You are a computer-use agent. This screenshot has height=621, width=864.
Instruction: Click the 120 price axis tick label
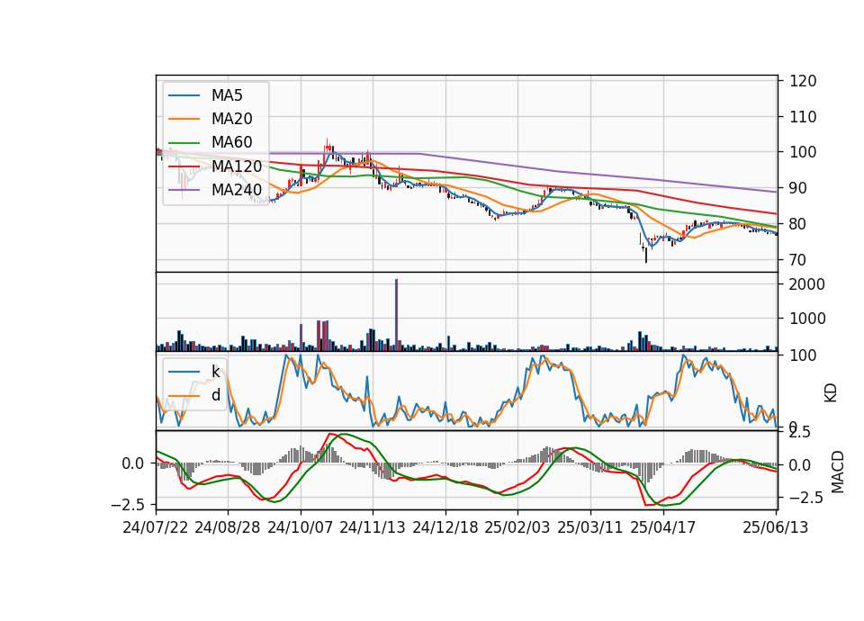point(803,81)
